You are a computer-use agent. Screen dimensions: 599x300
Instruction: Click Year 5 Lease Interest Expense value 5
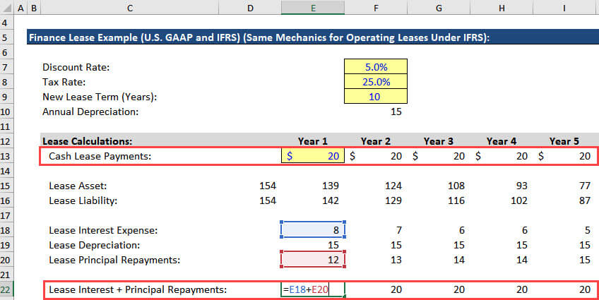pyautogui.click(x=588, y=230)
